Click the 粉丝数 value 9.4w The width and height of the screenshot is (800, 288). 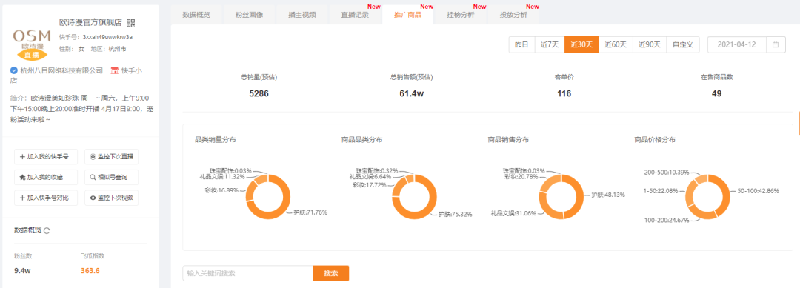point(22,271)
